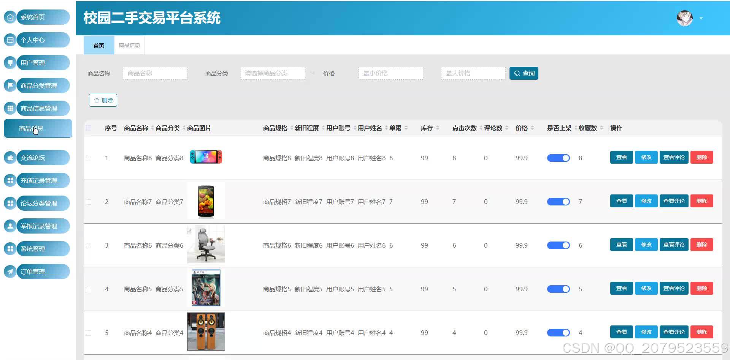The image size is (730, 360).
Task: Open the PS5 game cover product image
Action: tap(206, 288)
